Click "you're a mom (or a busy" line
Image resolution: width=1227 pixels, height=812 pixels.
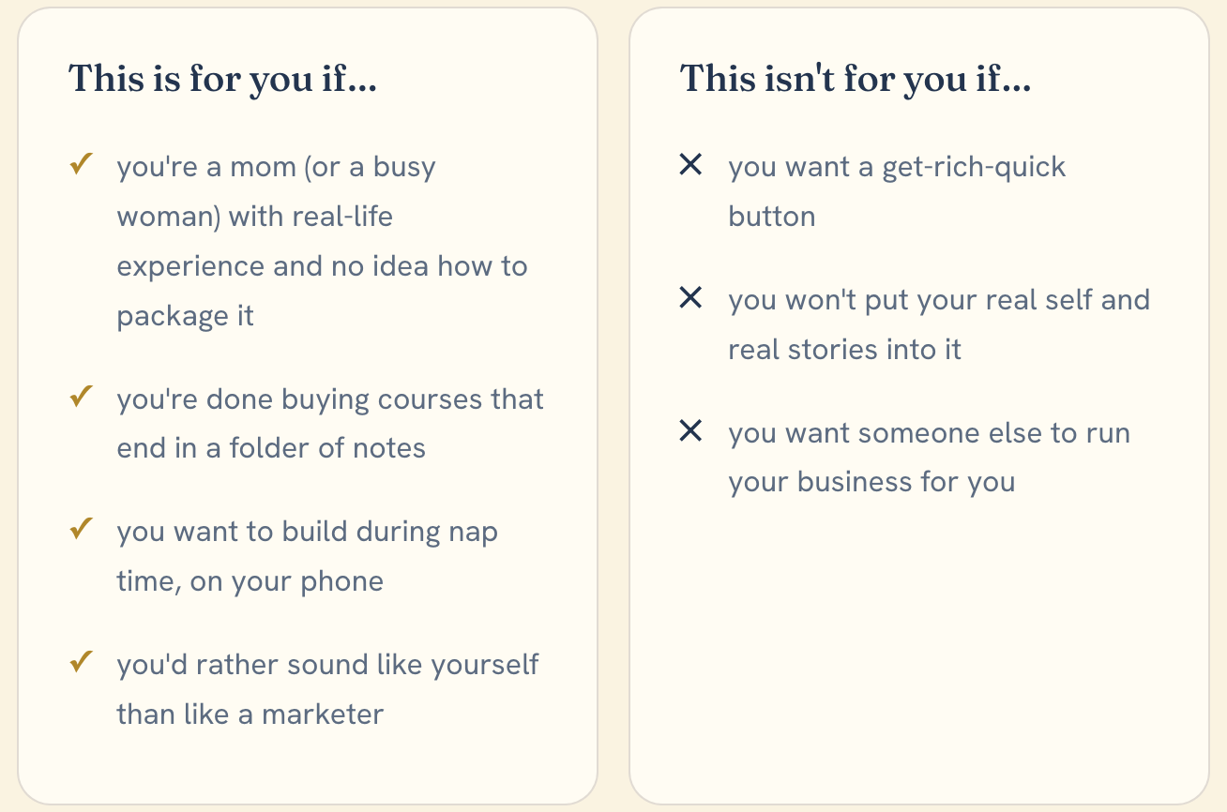pos(277,168)
